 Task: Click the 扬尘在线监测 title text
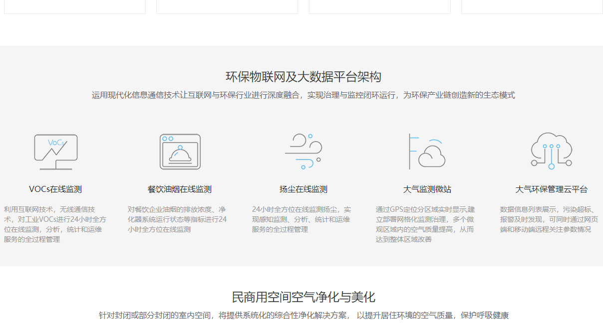pyautogui.click(x=303, y=189)
